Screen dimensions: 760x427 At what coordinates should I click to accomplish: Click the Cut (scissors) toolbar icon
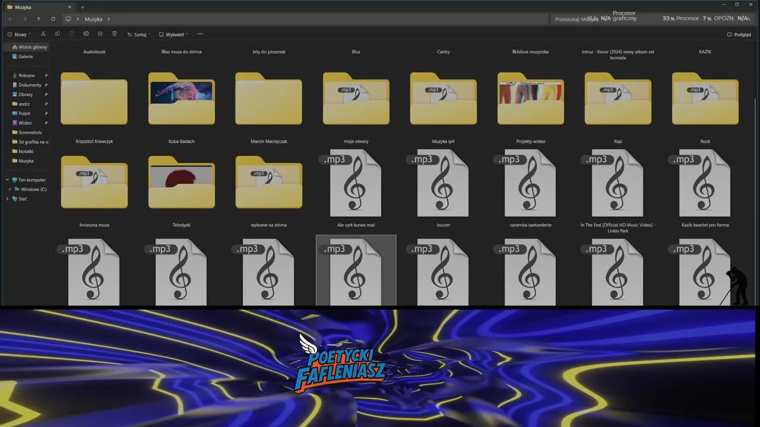[x=43, y=34]
